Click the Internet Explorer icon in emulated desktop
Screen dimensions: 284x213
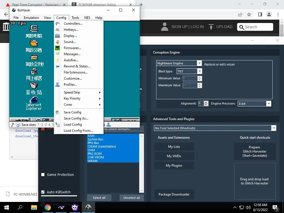pos(34,100)
